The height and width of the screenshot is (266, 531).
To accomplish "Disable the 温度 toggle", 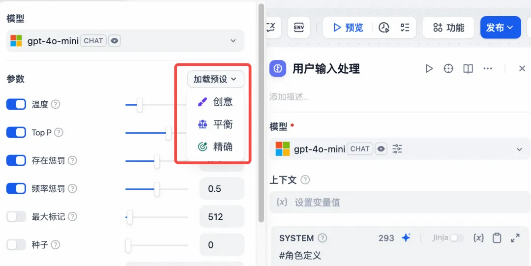I will pyautogui.click(x=16, y=104).
